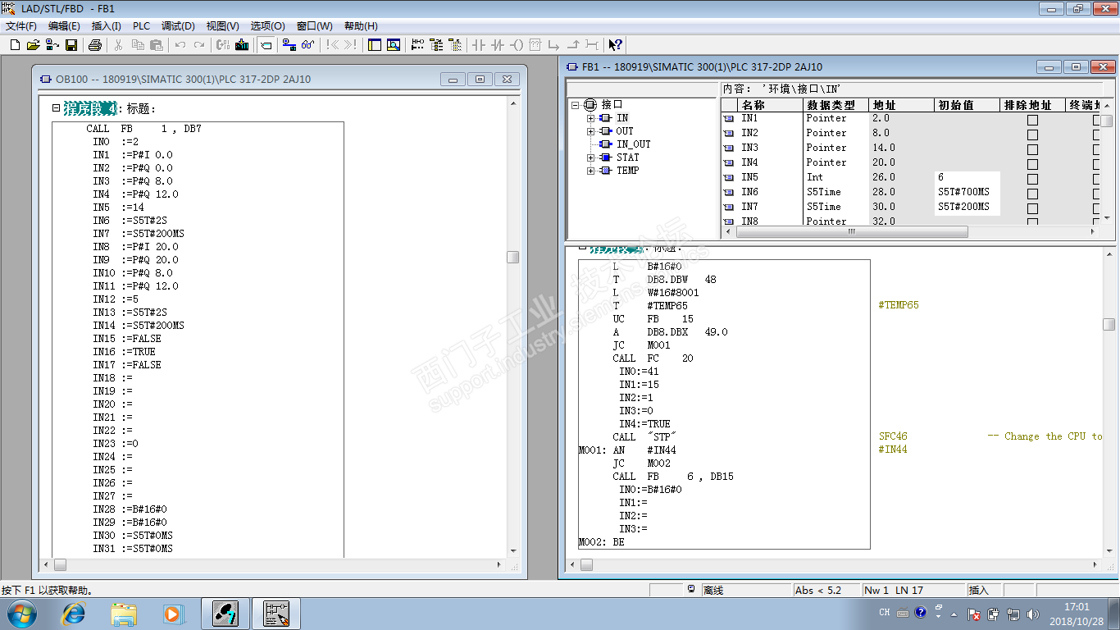The height and width of the screenshot is (630, 1120).
Task: Click the Paste clipboard icon
Action: pyautogui.click(x=157, y=45)
